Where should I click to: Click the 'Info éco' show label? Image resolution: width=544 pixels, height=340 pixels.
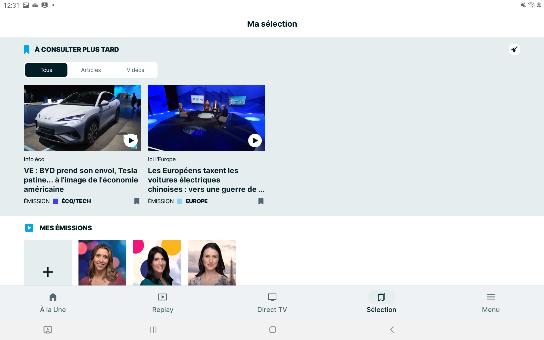pos(34,159)
